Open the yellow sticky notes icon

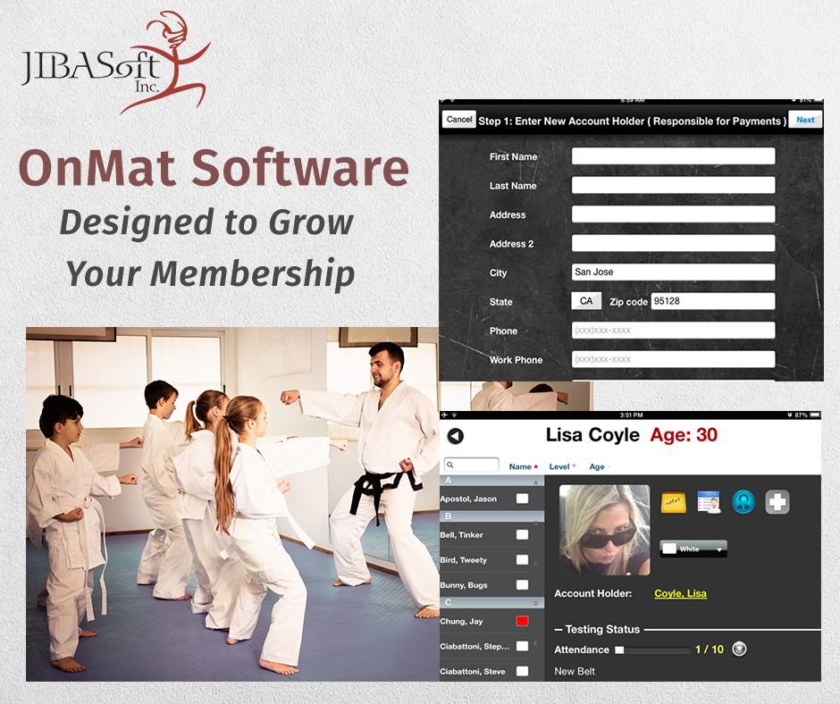[674, 503]
